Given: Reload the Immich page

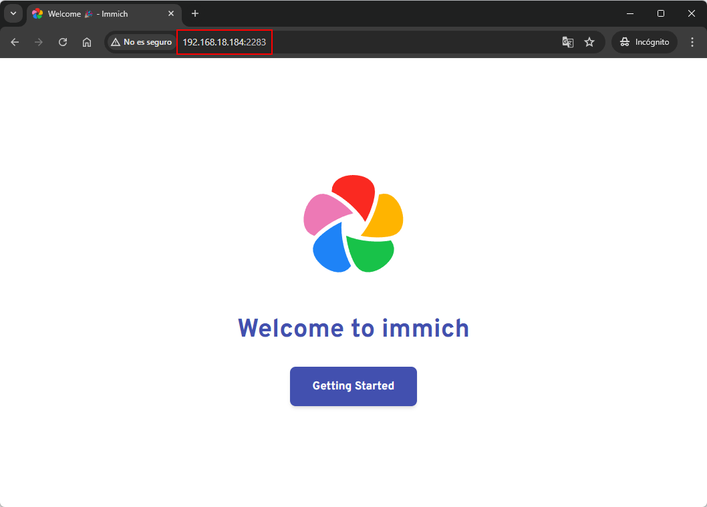Looking at the screenshot, I should click(63, 42).
